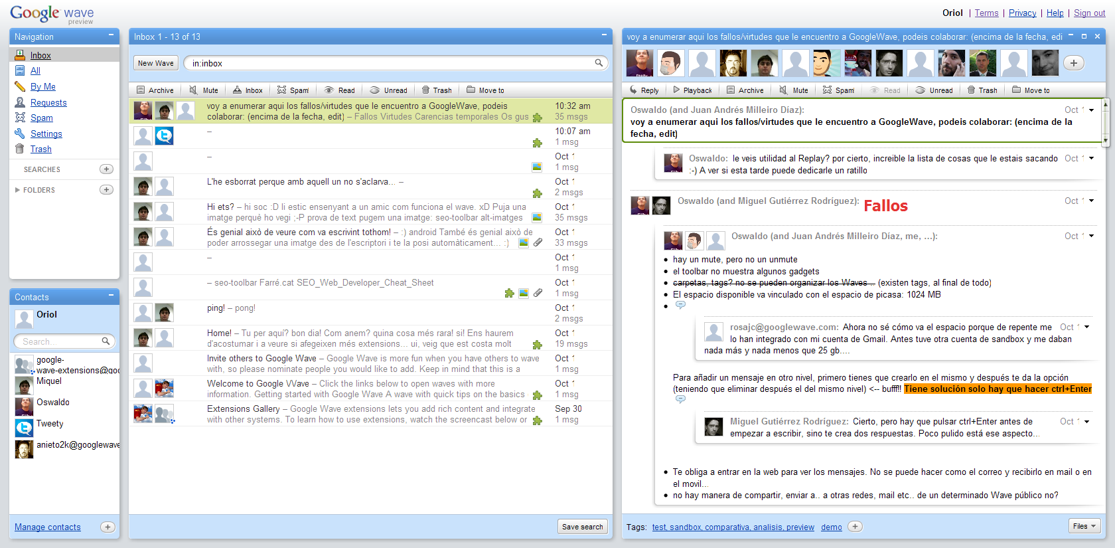Minimize the Contacts panel
The width and height of the screenshot is (1115, 548).
pyautogui.click(x=111, y=296)
